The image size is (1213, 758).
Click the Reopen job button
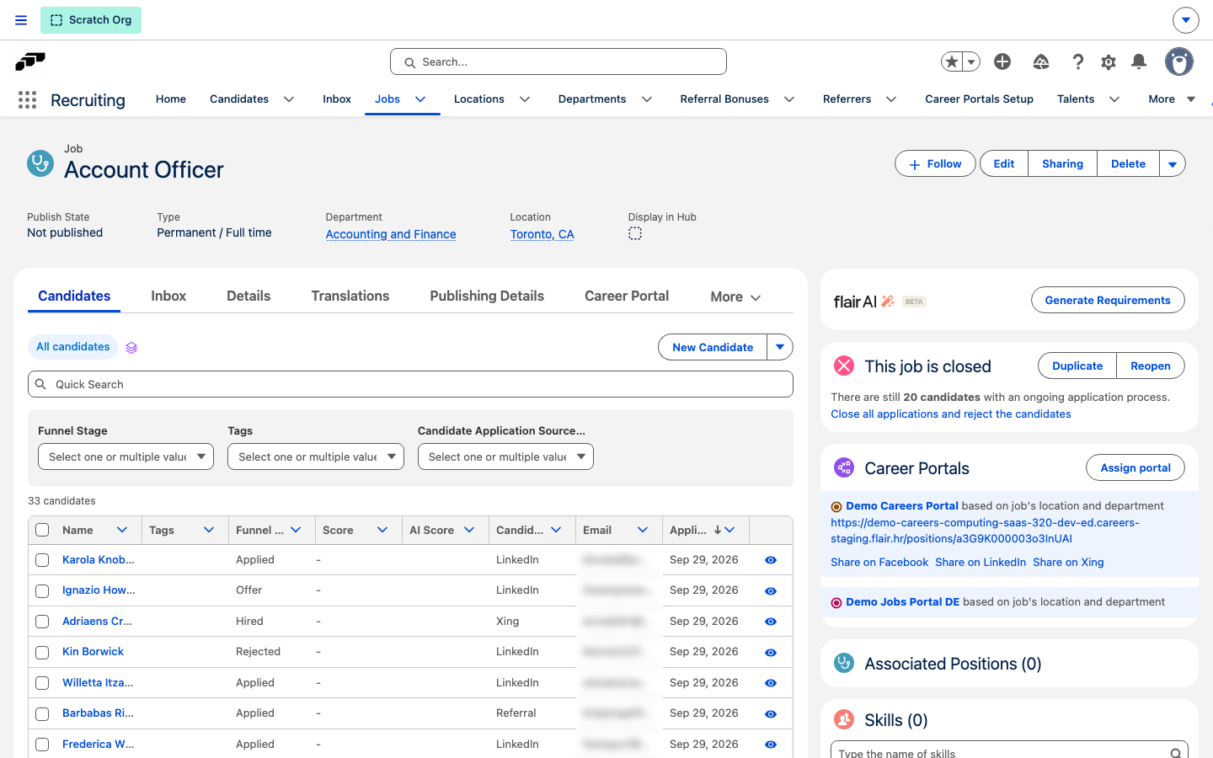(1151, 366)
